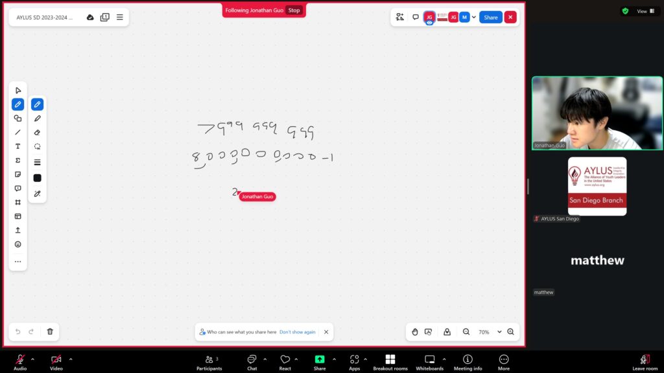Open the Participants panel
664x373 pixels.
point(209,362)
